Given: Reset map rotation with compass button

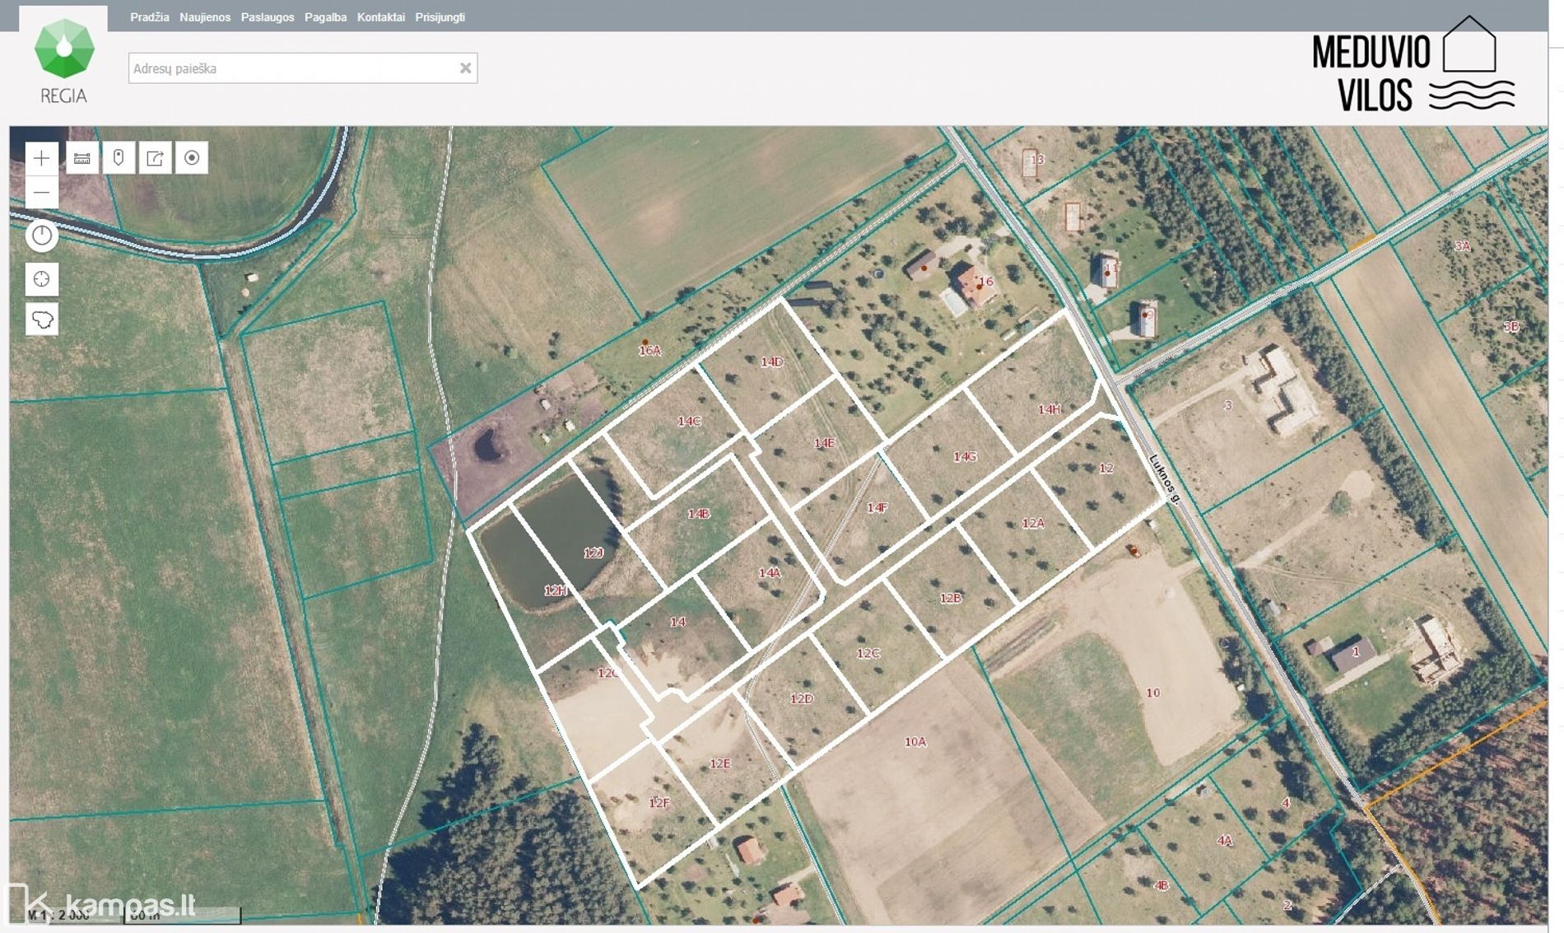Looking at the screenshot, I should pos(42,236).
